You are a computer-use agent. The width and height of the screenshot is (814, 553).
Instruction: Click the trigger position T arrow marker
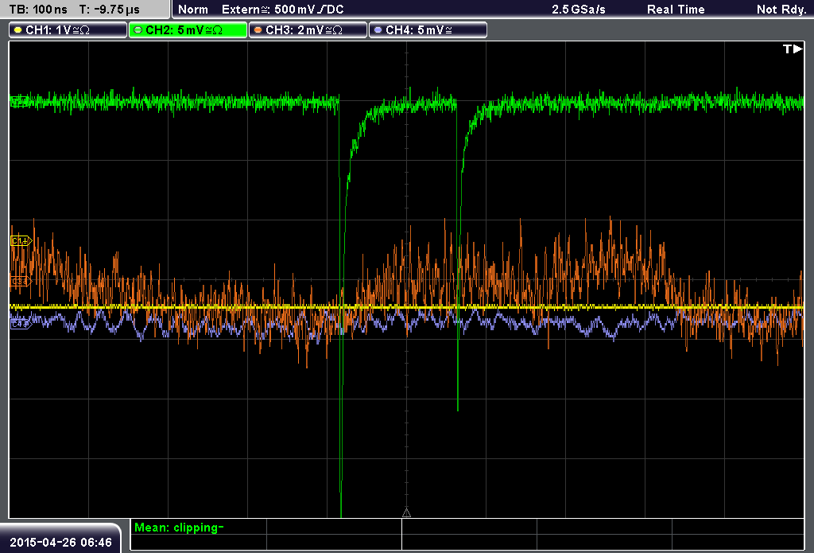793,49
